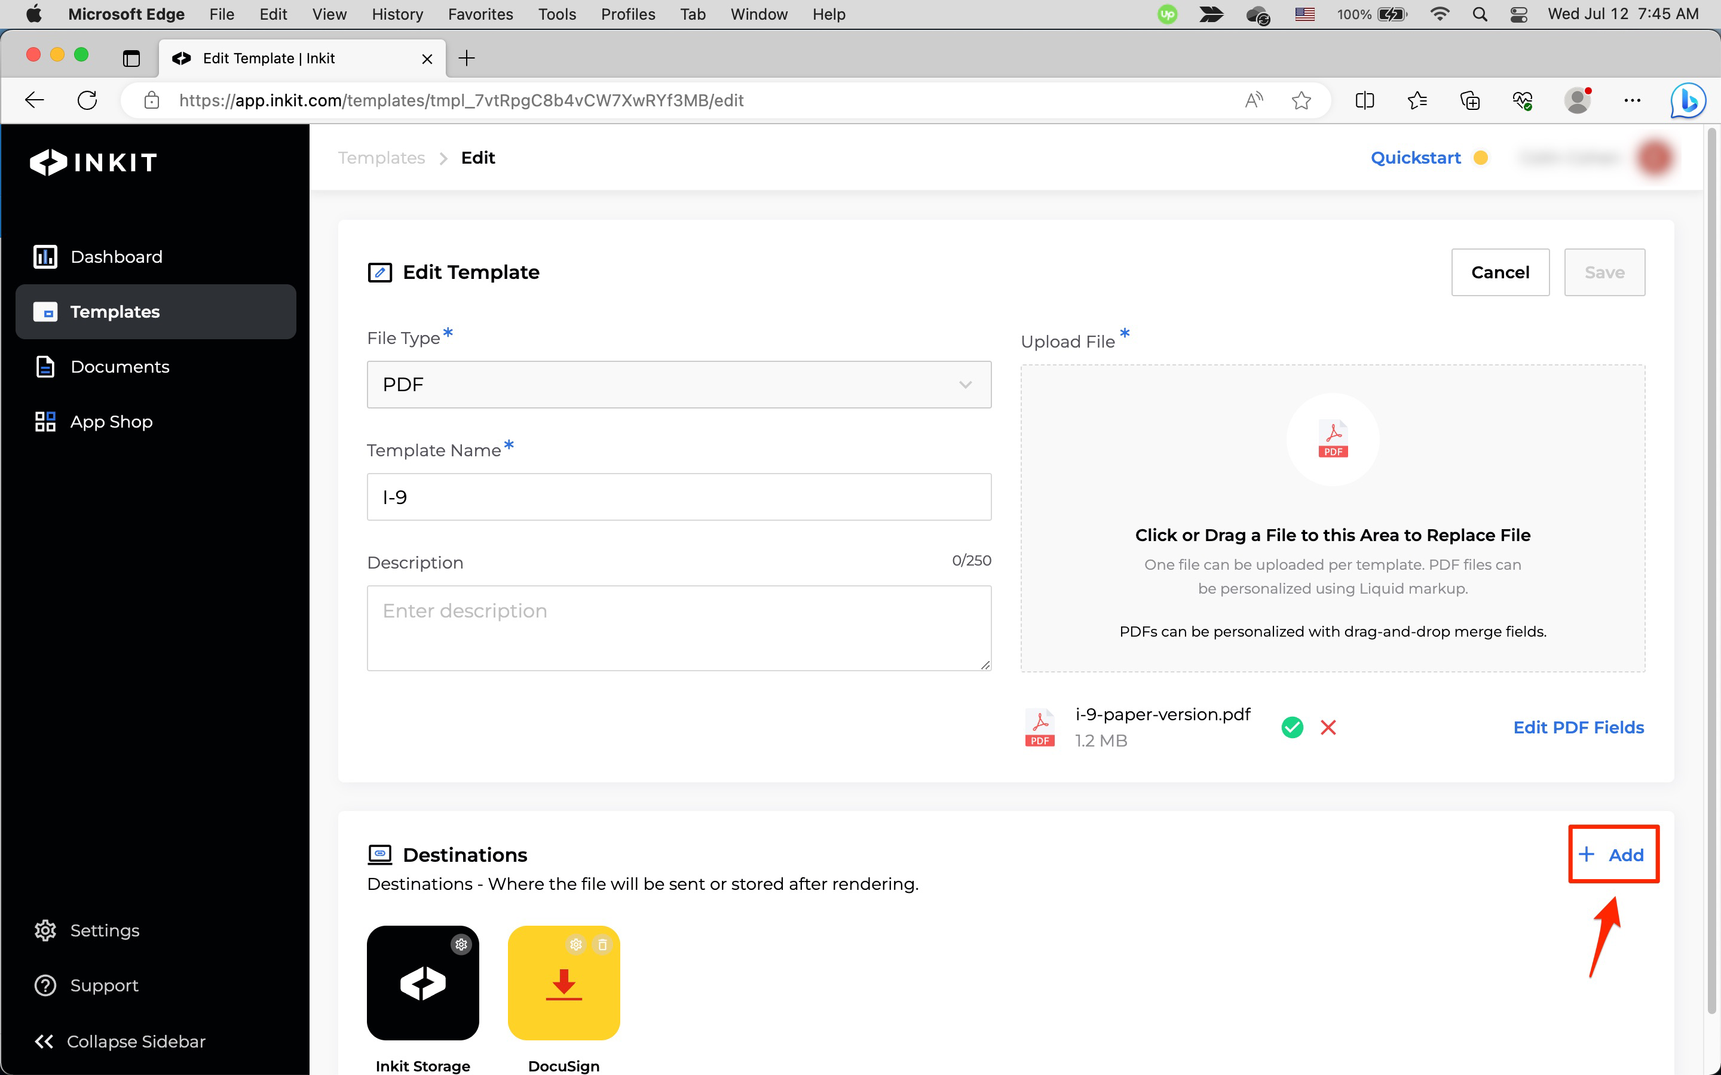
Task: Open the Edit PDF Fields link
Action: coord(1578,727)
